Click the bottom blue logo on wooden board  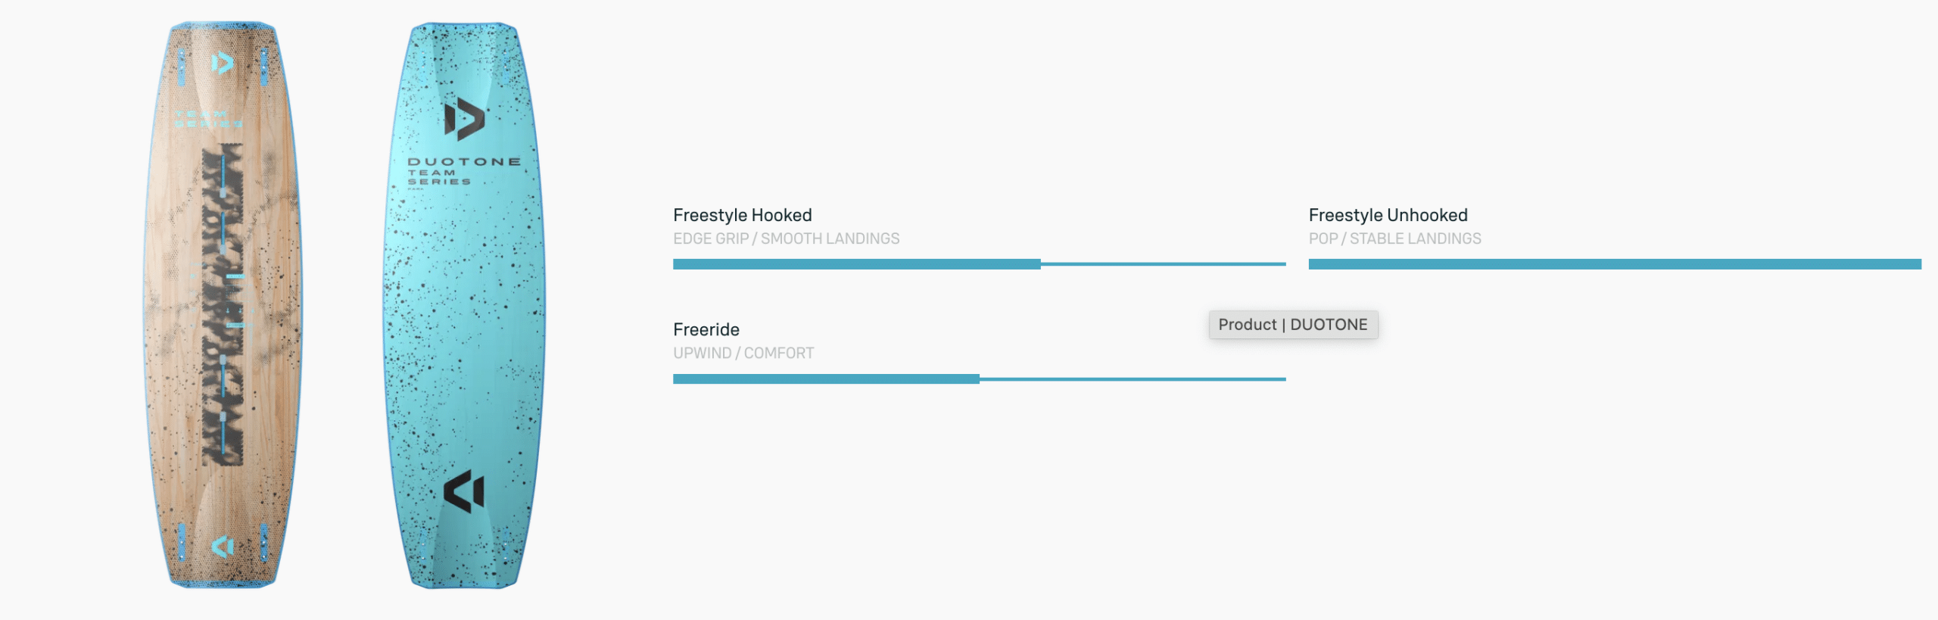(x=222, y=545)
